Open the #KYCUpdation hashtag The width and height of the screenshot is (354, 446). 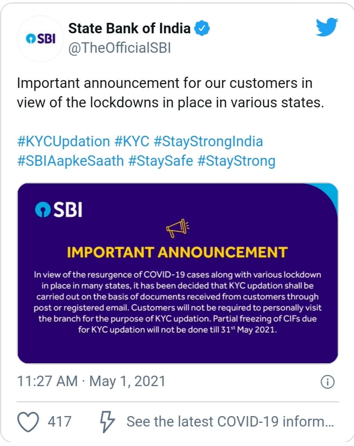pos(64,141)
